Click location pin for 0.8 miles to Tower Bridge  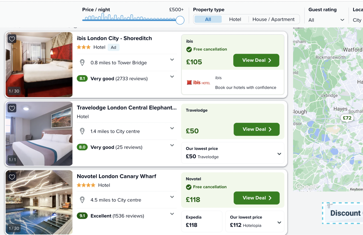(x=82, y=63)
